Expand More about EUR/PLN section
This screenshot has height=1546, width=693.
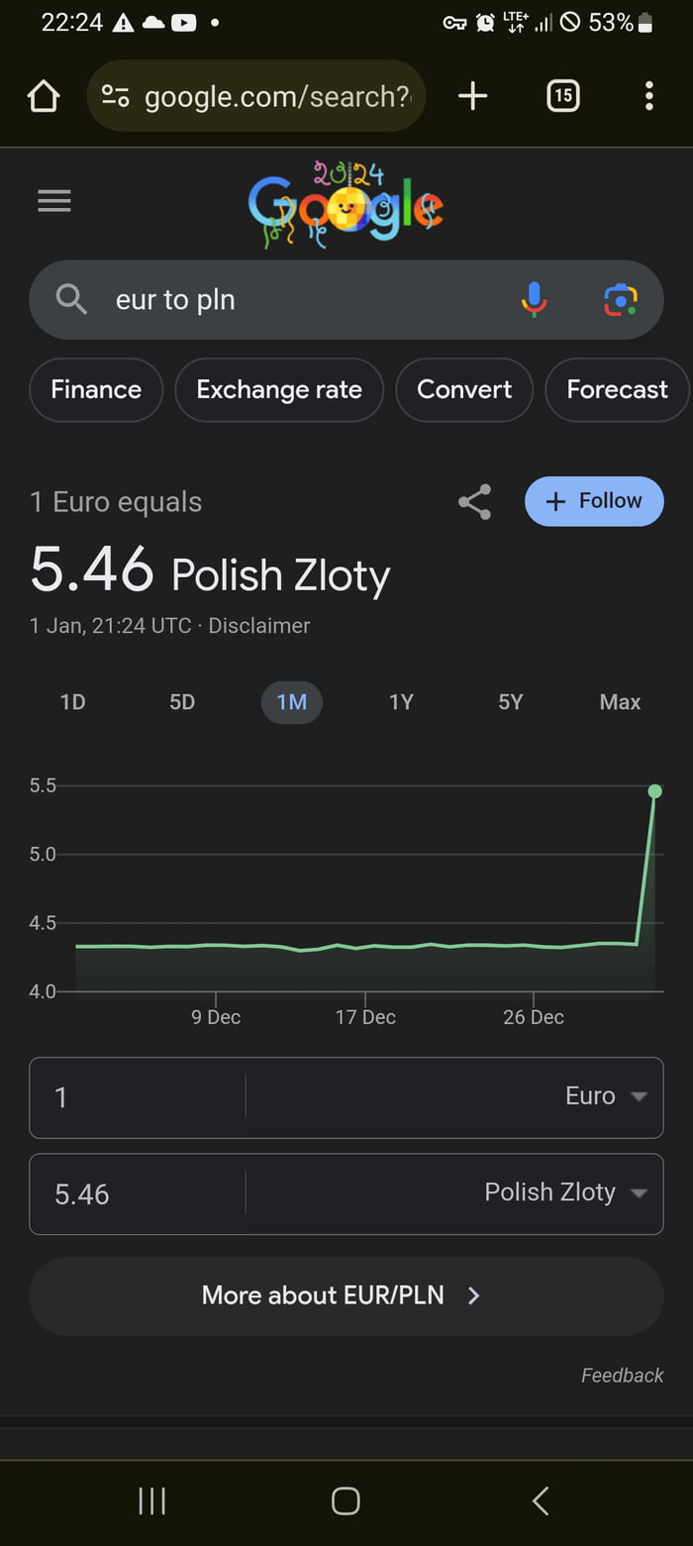point(346,1295)
